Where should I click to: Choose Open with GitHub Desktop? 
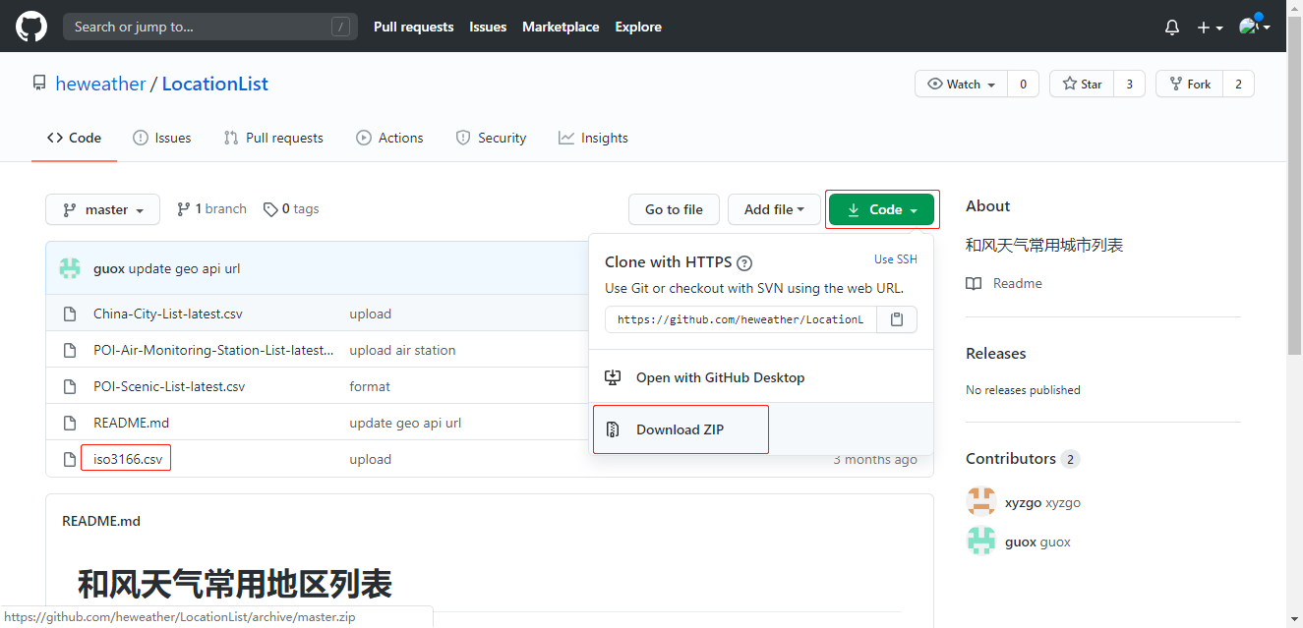761,377
